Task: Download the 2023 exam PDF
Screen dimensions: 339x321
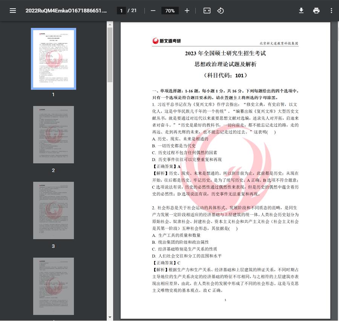Action: (301, 11)
